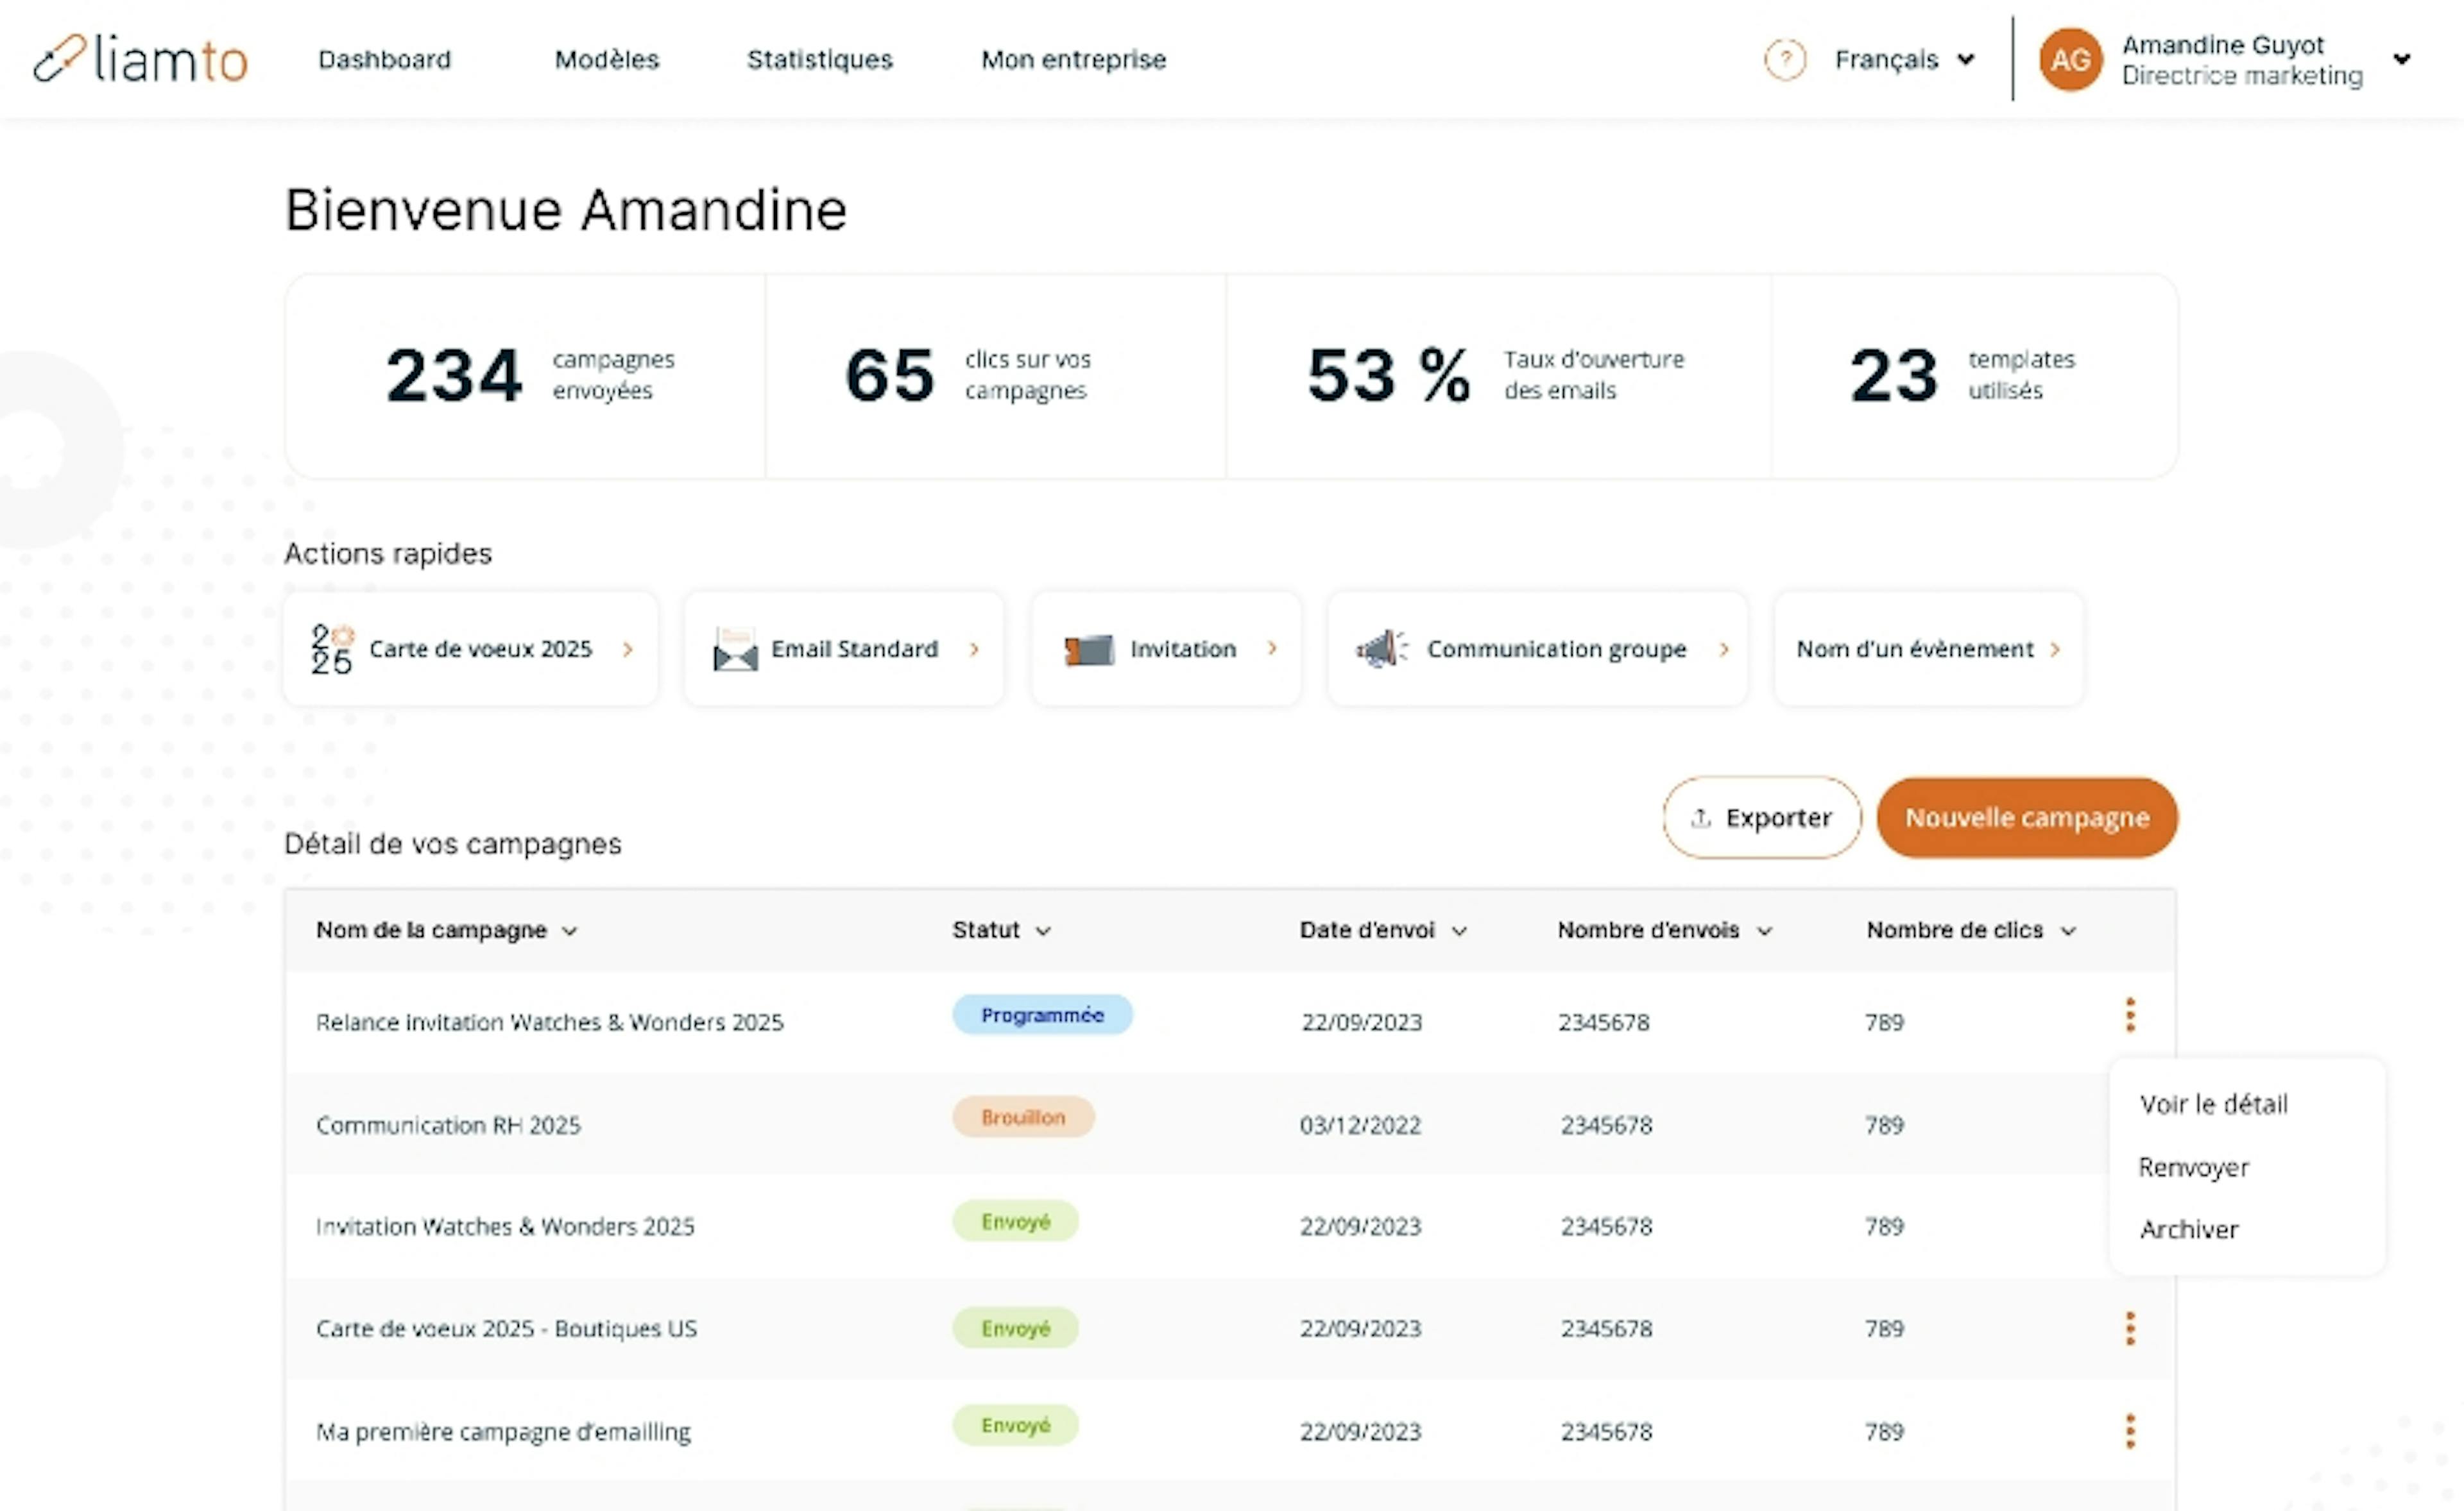Click the export upload icon

coord(1700,818)
